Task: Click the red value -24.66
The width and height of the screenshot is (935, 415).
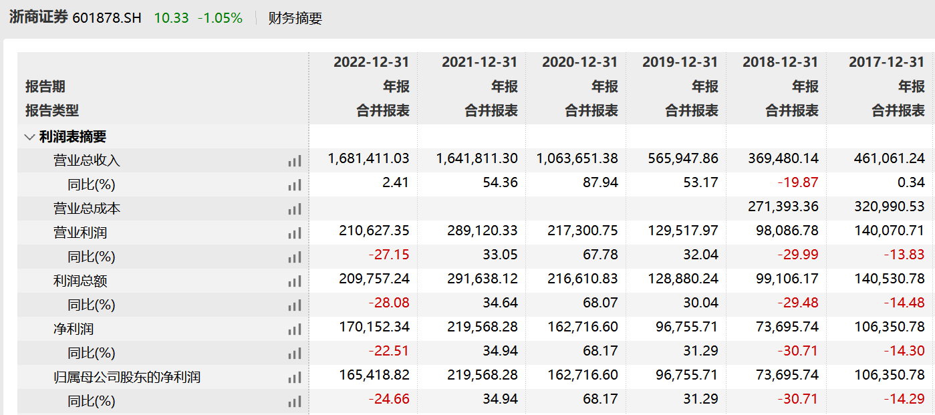Action: [x=389, y=400]
